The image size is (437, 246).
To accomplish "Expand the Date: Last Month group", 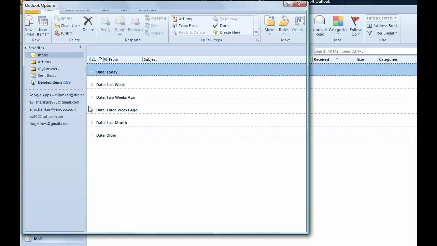I will (x=91, y=123).
